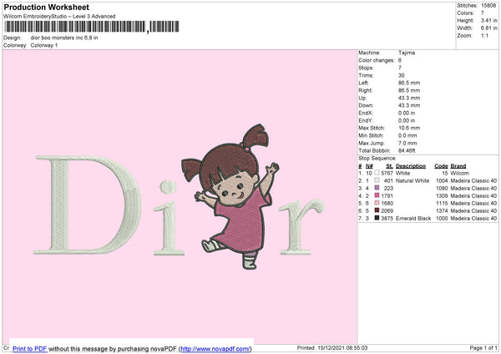Click the 'Page 1 of 1' footer text
The height and width of the screenshot is (354, 501).
pyautogui.click(x=483, y=347)
